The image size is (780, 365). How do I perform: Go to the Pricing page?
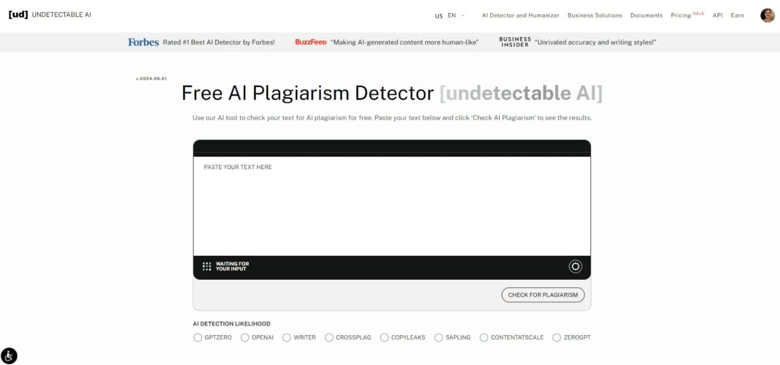(680, 16)
